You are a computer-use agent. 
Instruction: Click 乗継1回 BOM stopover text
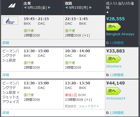coord(75,95)
